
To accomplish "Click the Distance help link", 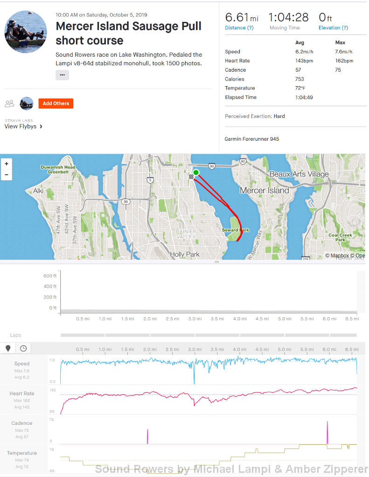I will tap(239, 28).
